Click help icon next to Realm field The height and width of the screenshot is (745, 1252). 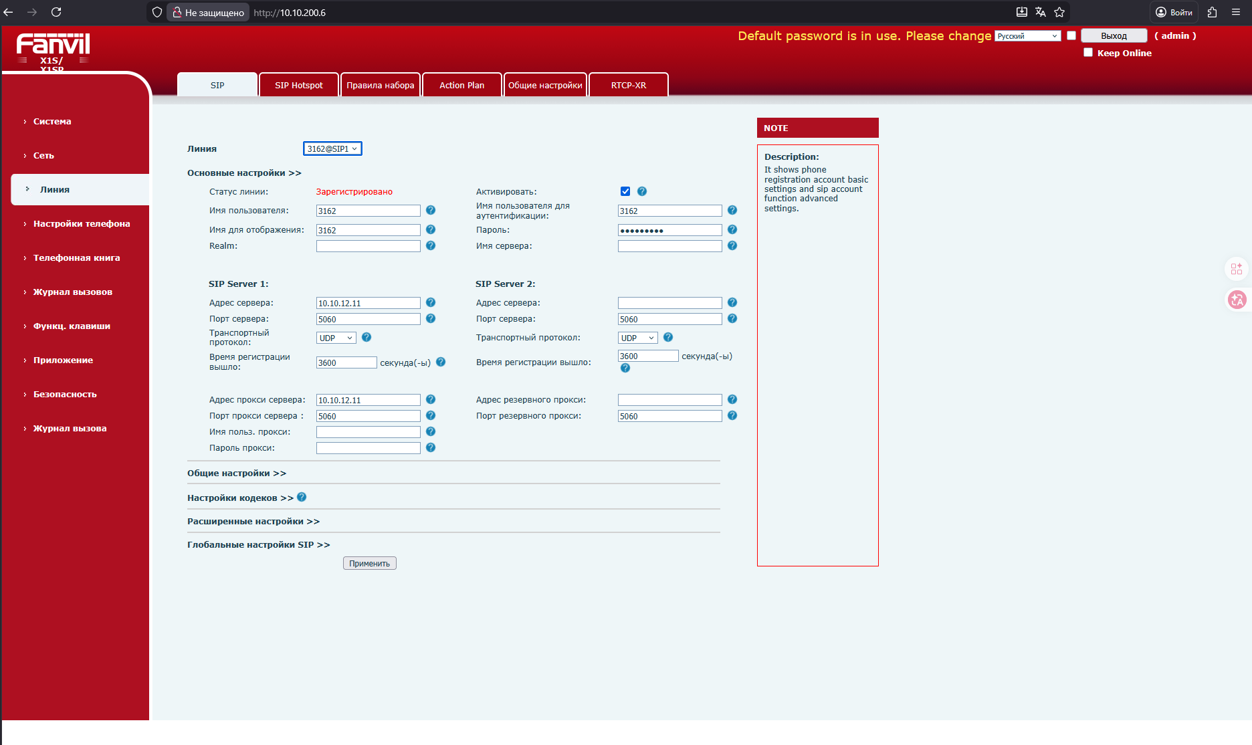431,246
